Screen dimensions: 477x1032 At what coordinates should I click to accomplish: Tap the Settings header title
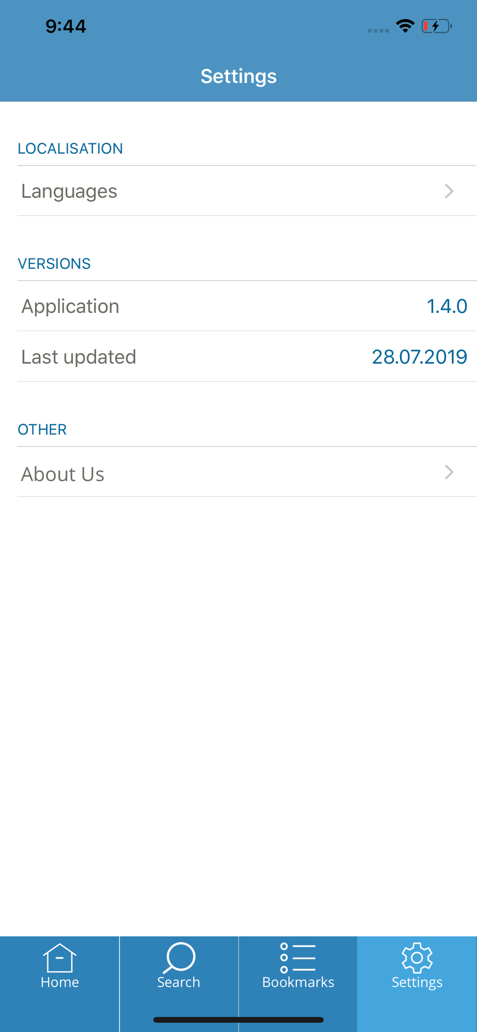[239, 76]
